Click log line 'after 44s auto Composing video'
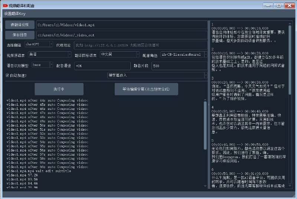The width and height of the screenshot is (297, 199). coord(48,100)
